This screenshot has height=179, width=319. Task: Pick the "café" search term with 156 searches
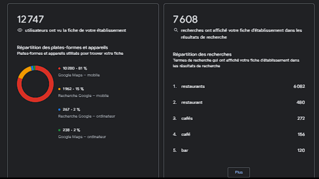pyautogui.click(x=186, y=134)
